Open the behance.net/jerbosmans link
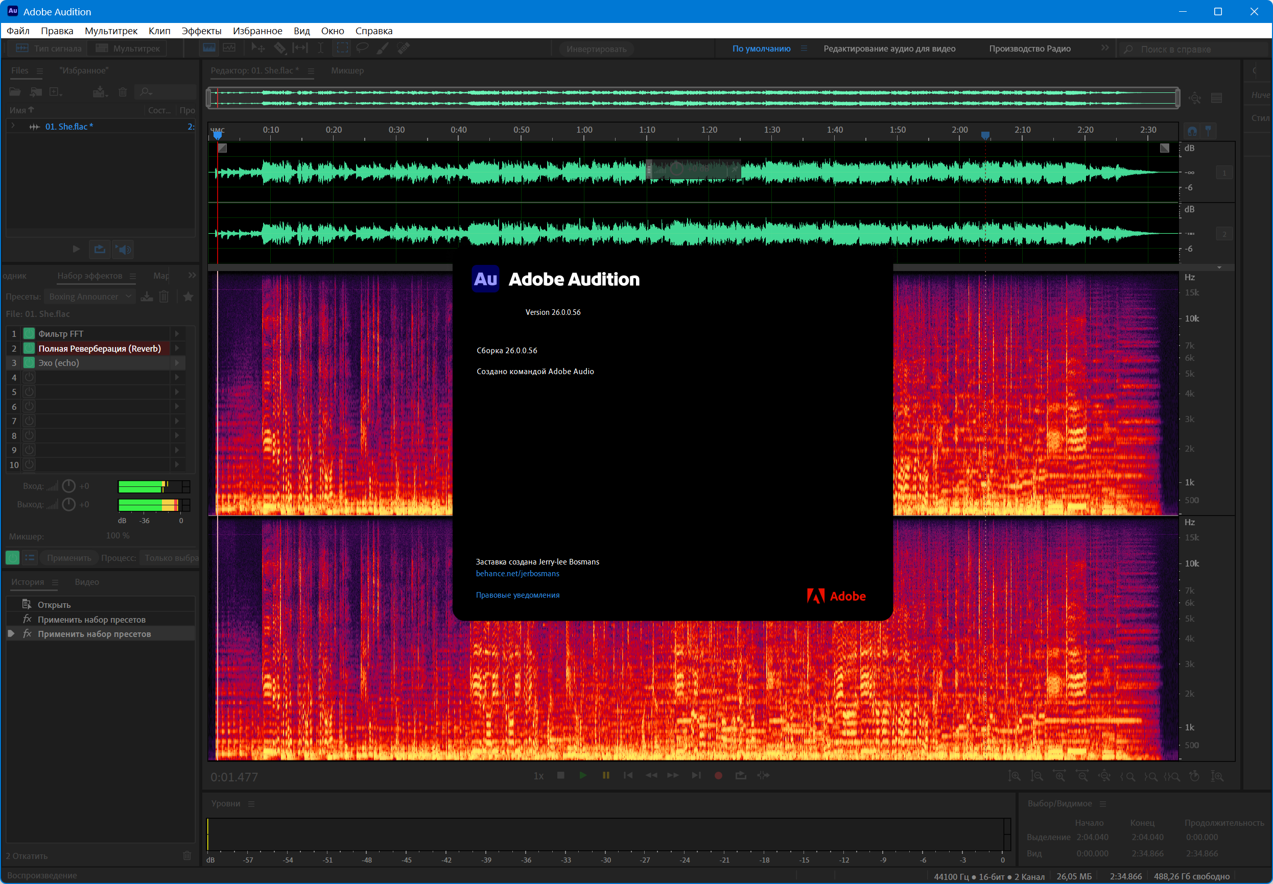Viewport: 1273px width, 884px height. (517, 573)
